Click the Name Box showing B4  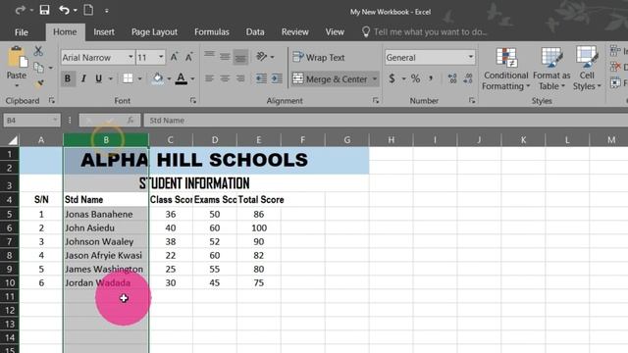click(31, 120)
